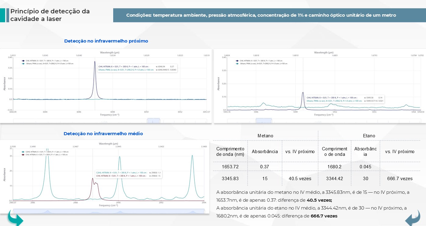Click the range slider handle under top-left chart

tap(153, 121)
